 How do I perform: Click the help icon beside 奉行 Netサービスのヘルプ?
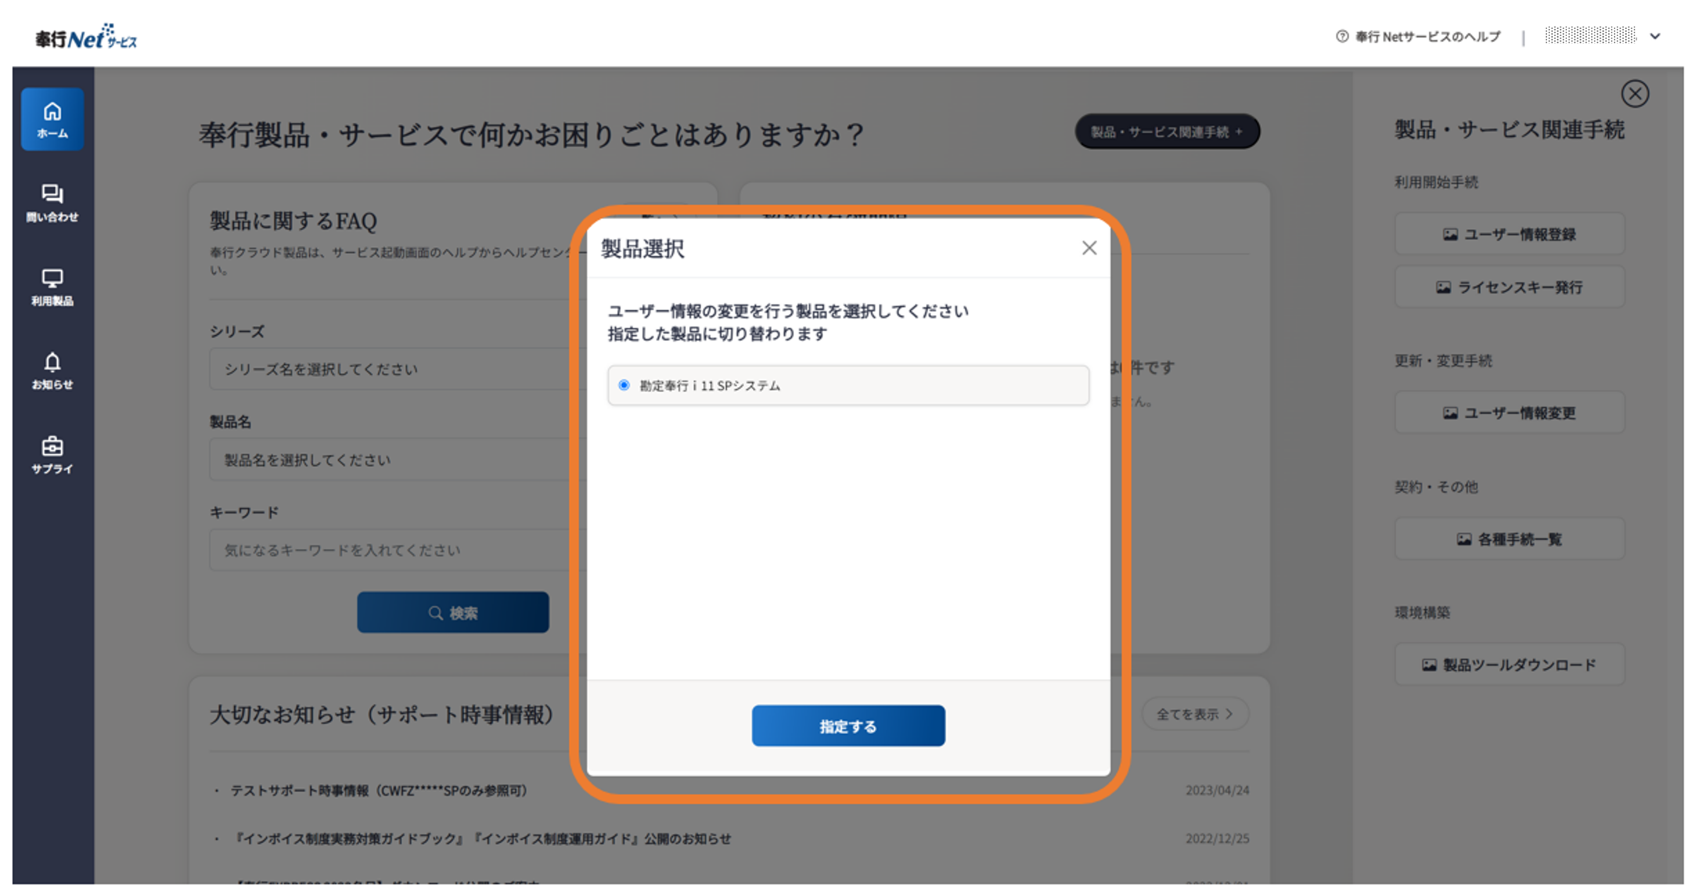(1342, 36)
